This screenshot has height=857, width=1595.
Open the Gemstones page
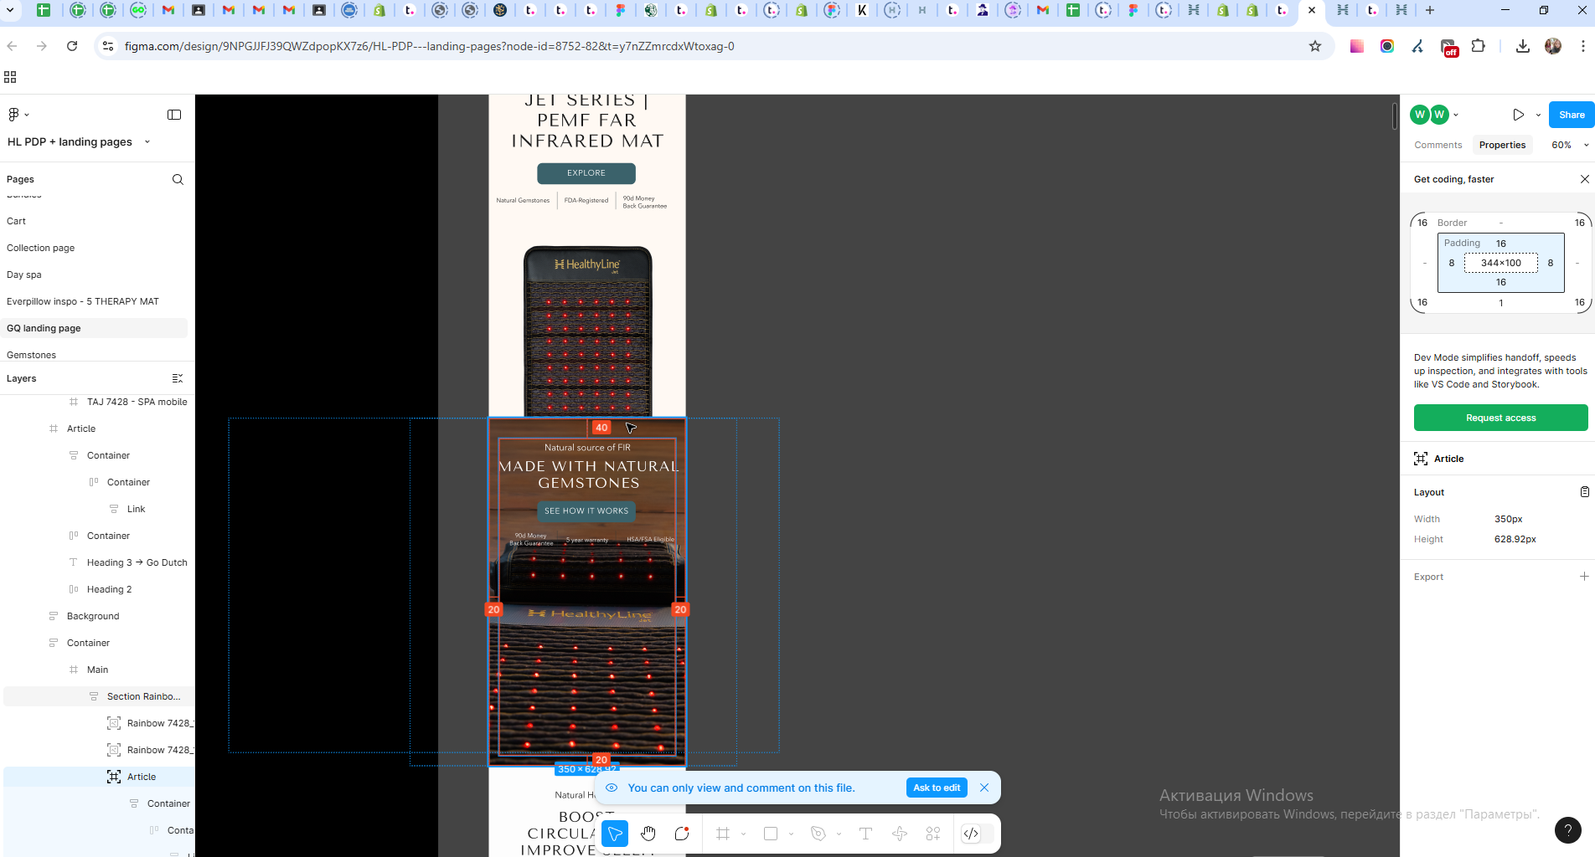[x=95, y=355]
